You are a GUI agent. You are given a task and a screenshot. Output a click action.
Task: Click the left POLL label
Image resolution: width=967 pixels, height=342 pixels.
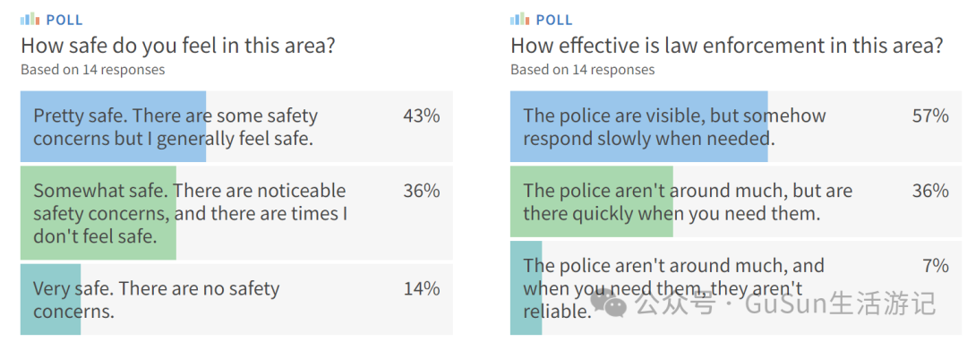[64, 20]
